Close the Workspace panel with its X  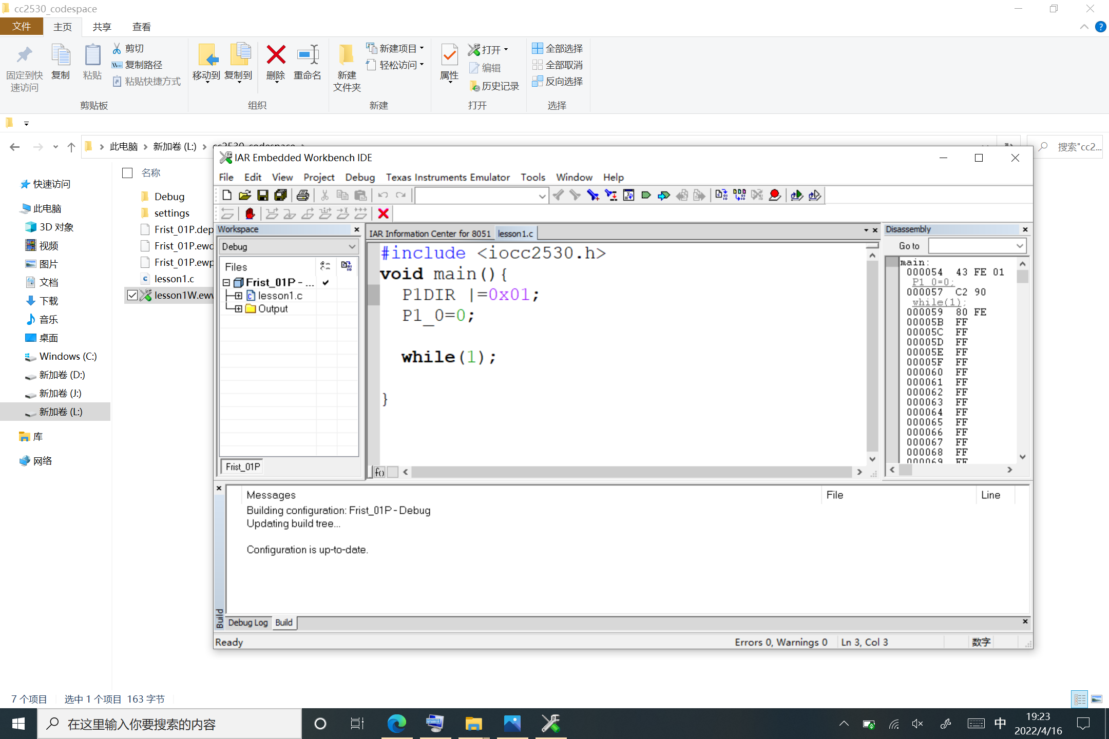click(357, 229)
